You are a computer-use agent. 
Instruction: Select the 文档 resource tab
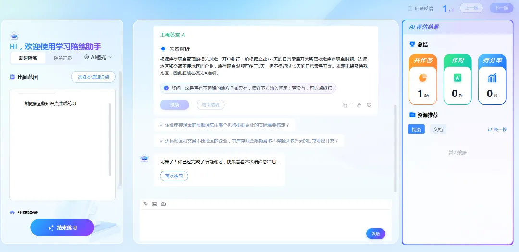tap(438, 129)
